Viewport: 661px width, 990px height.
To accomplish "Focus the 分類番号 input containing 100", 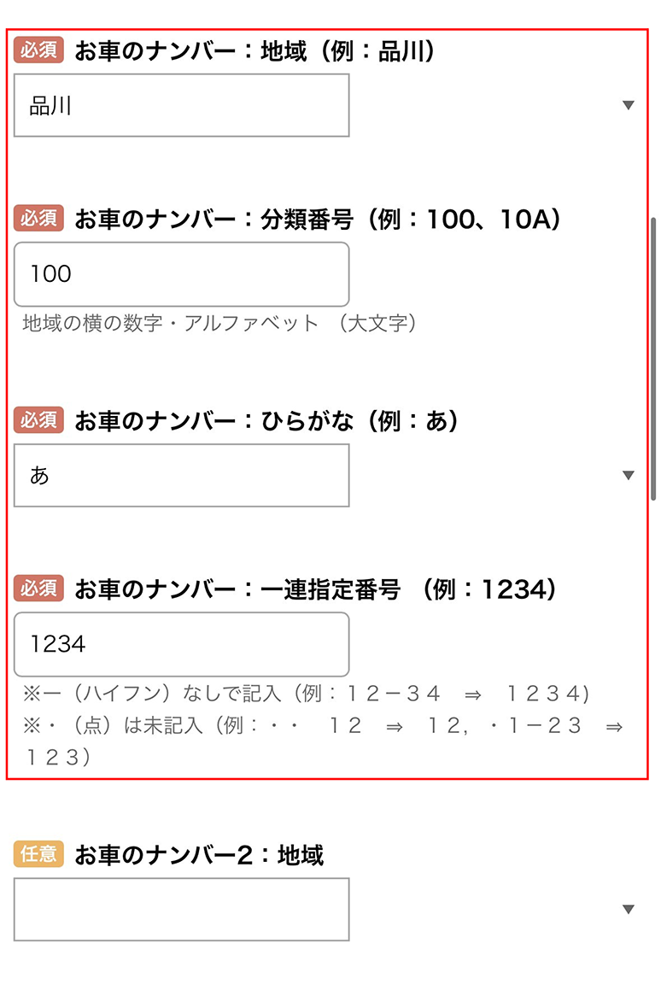I will (x=181, y=274).
